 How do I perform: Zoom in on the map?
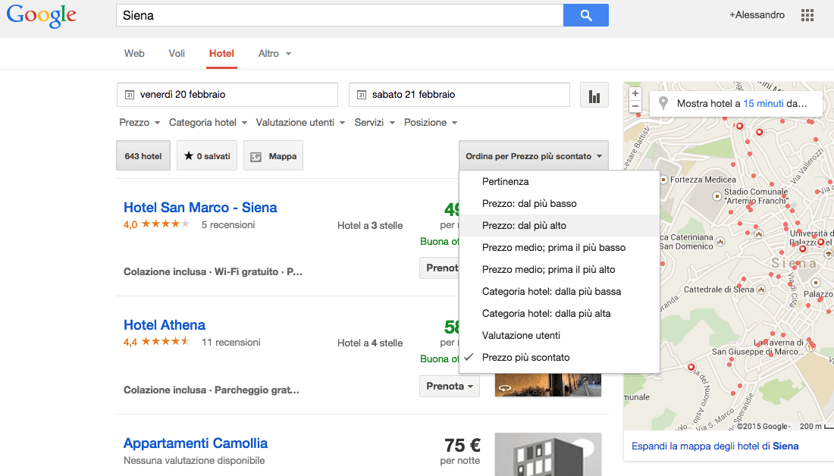coord(635,93)
